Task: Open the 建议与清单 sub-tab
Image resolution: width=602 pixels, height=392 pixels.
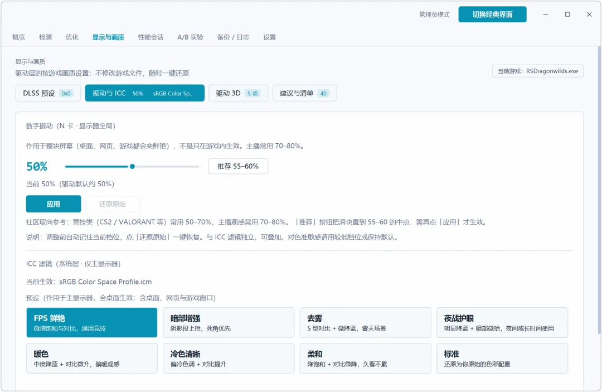Action: pyautogui.click(x=304, y=93)
